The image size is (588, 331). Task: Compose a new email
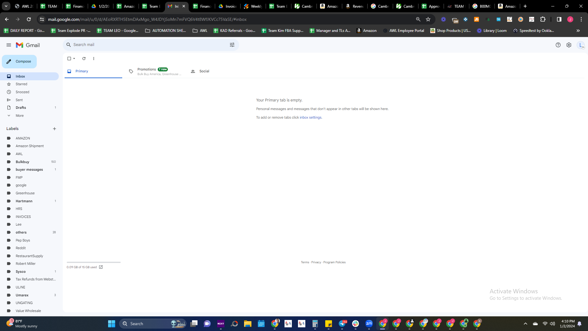point(19,62)
